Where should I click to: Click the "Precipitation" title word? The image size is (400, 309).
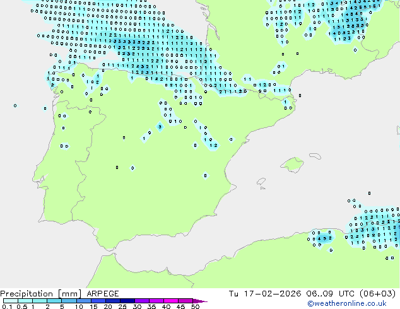26,294
